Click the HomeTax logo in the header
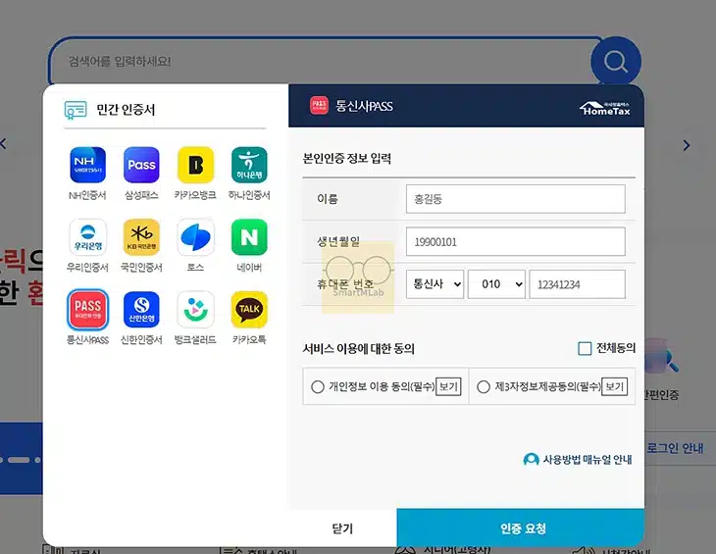Viewport: 716px width, 554px height. point(605,109)
